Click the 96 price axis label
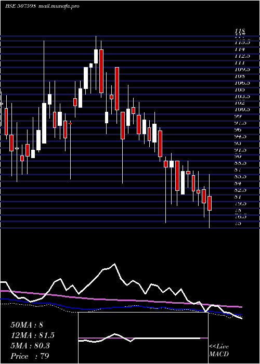This screenshot has width=260, height=364. (238, 130)
